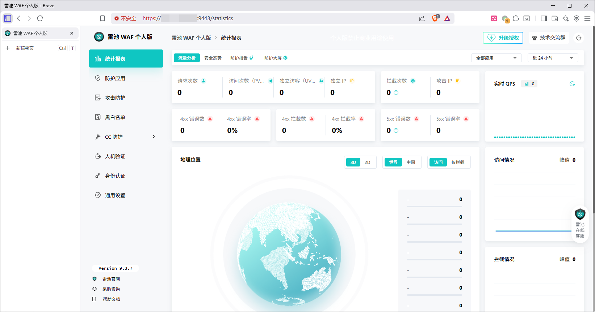595x312 pixels.
Task: Click the 3D globe map
Action: click(289, 254)
